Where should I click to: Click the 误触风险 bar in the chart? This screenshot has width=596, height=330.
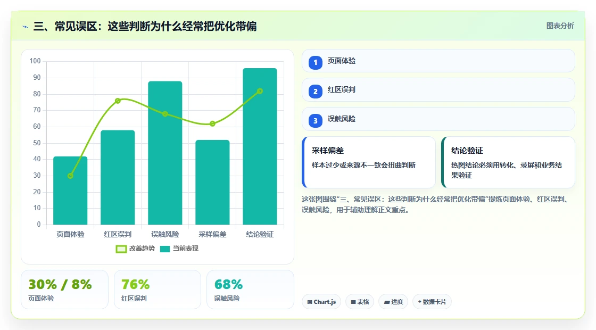[165, 153]
